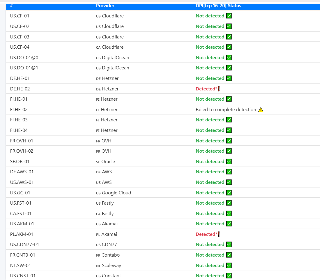Click 'SE Oracle' provider cell
320x280 pixels.
(x=105, y=162)
